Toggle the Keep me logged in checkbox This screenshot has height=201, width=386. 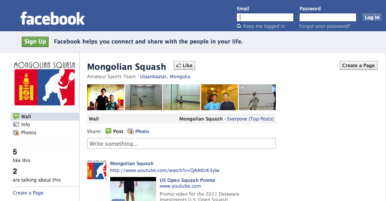[239, 26]
